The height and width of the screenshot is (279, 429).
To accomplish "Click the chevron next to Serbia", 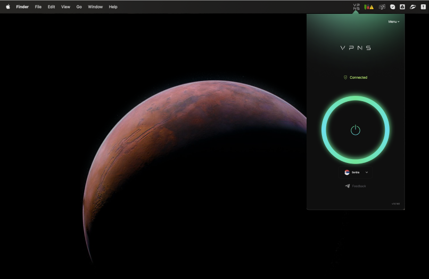I will coord(367,173).
